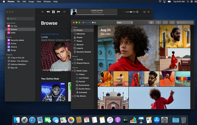Open Animated media type
Viewport: 197px width, 125px height.
[x=82, y=93]
